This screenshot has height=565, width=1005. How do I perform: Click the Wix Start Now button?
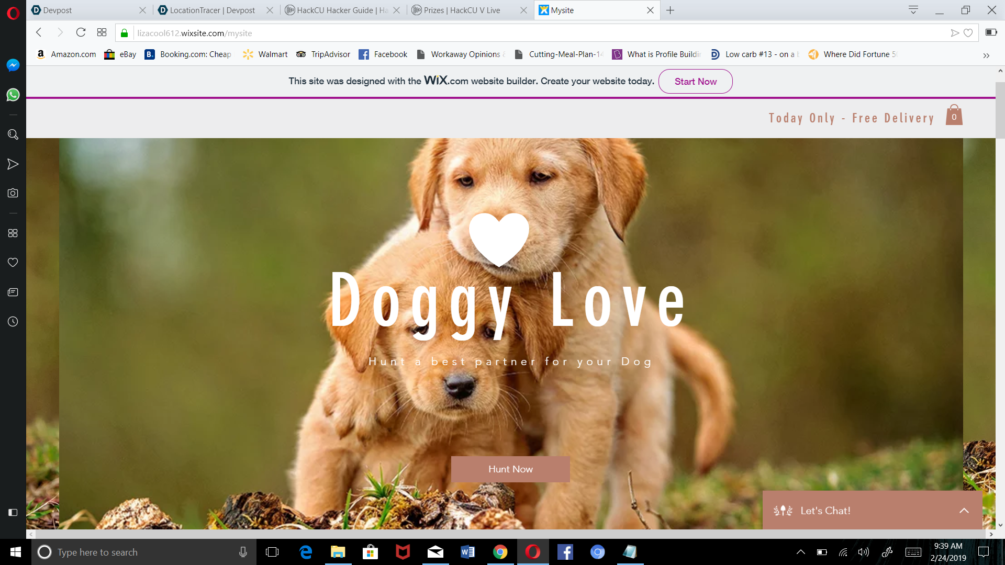tap(695, 82)
